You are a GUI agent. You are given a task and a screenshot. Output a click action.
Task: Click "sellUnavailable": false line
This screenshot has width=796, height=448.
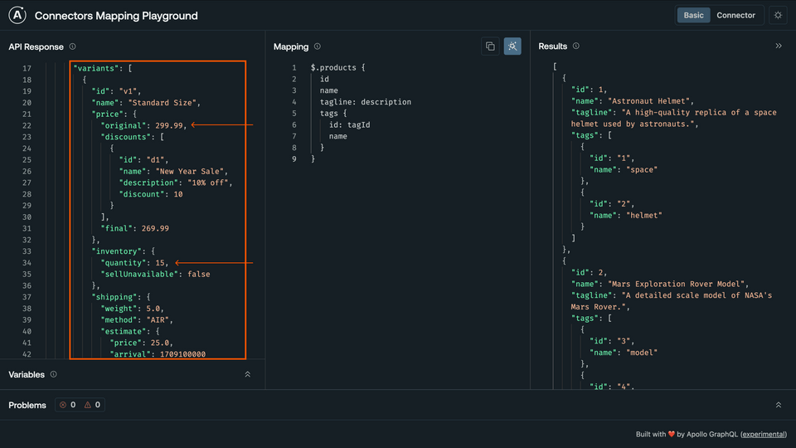click(x=155, y=275)
